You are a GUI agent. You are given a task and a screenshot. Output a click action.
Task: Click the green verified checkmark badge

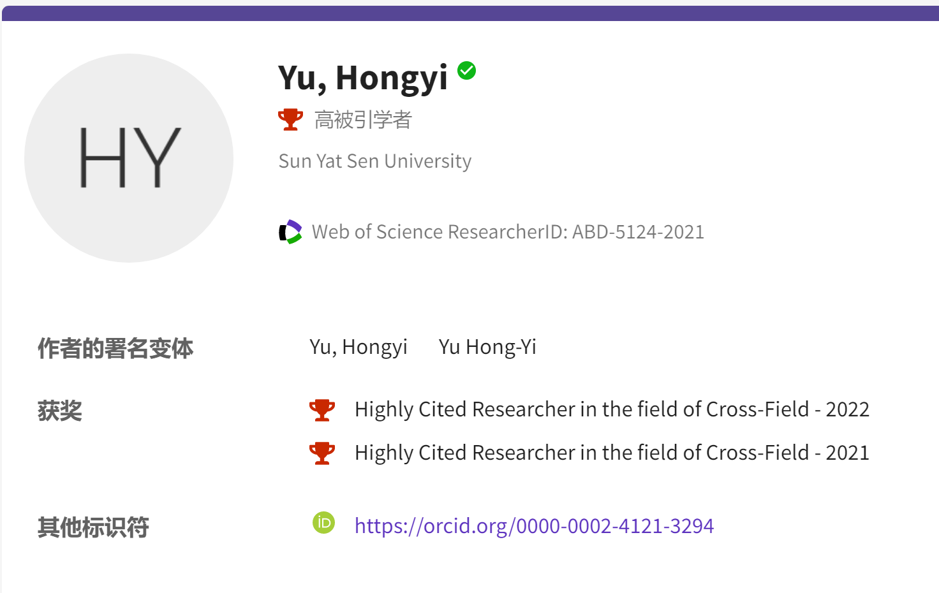[x=467, y=70]
